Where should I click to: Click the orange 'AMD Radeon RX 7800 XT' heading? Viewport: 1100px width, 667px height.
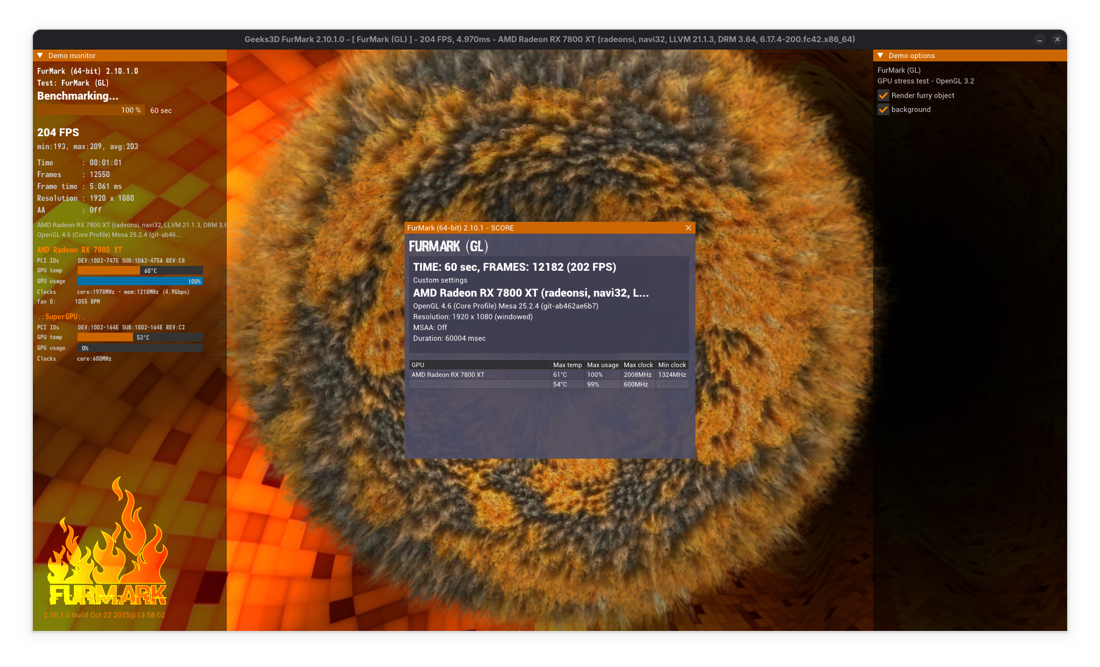click(80, 250)
